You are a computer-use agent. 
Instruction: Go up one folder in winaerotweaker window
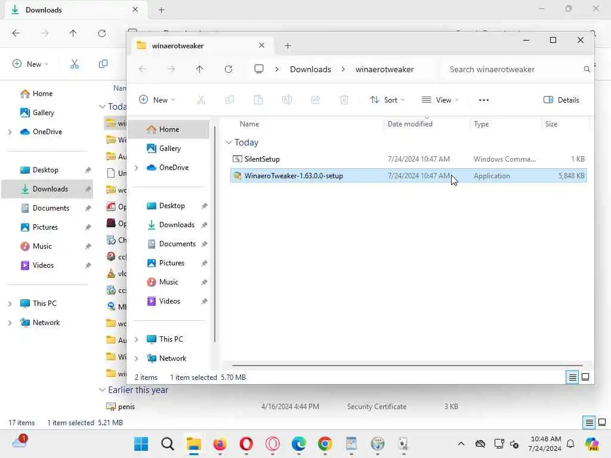click(x=199, y=69)
